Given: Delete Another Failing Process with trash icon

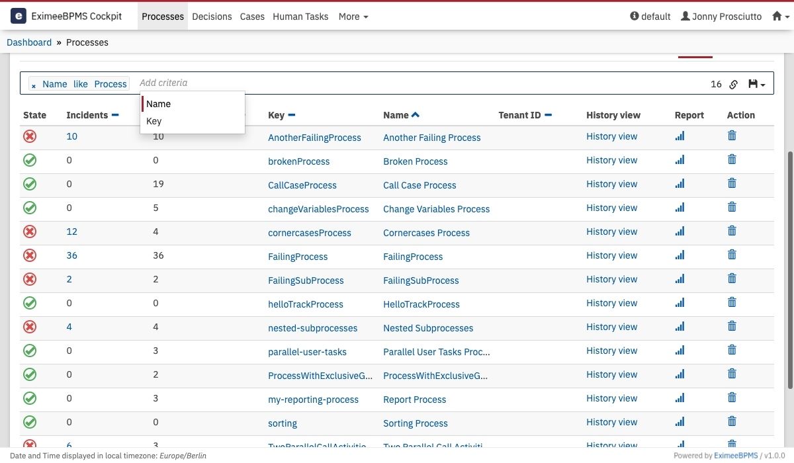Looking at the screenshot, I should click(x=732, y=136).
